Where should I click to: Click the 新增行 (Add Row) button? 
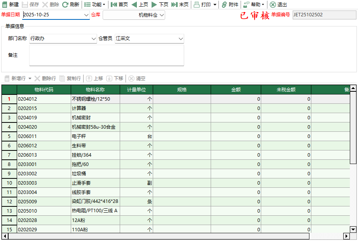[x=15, y=79]
